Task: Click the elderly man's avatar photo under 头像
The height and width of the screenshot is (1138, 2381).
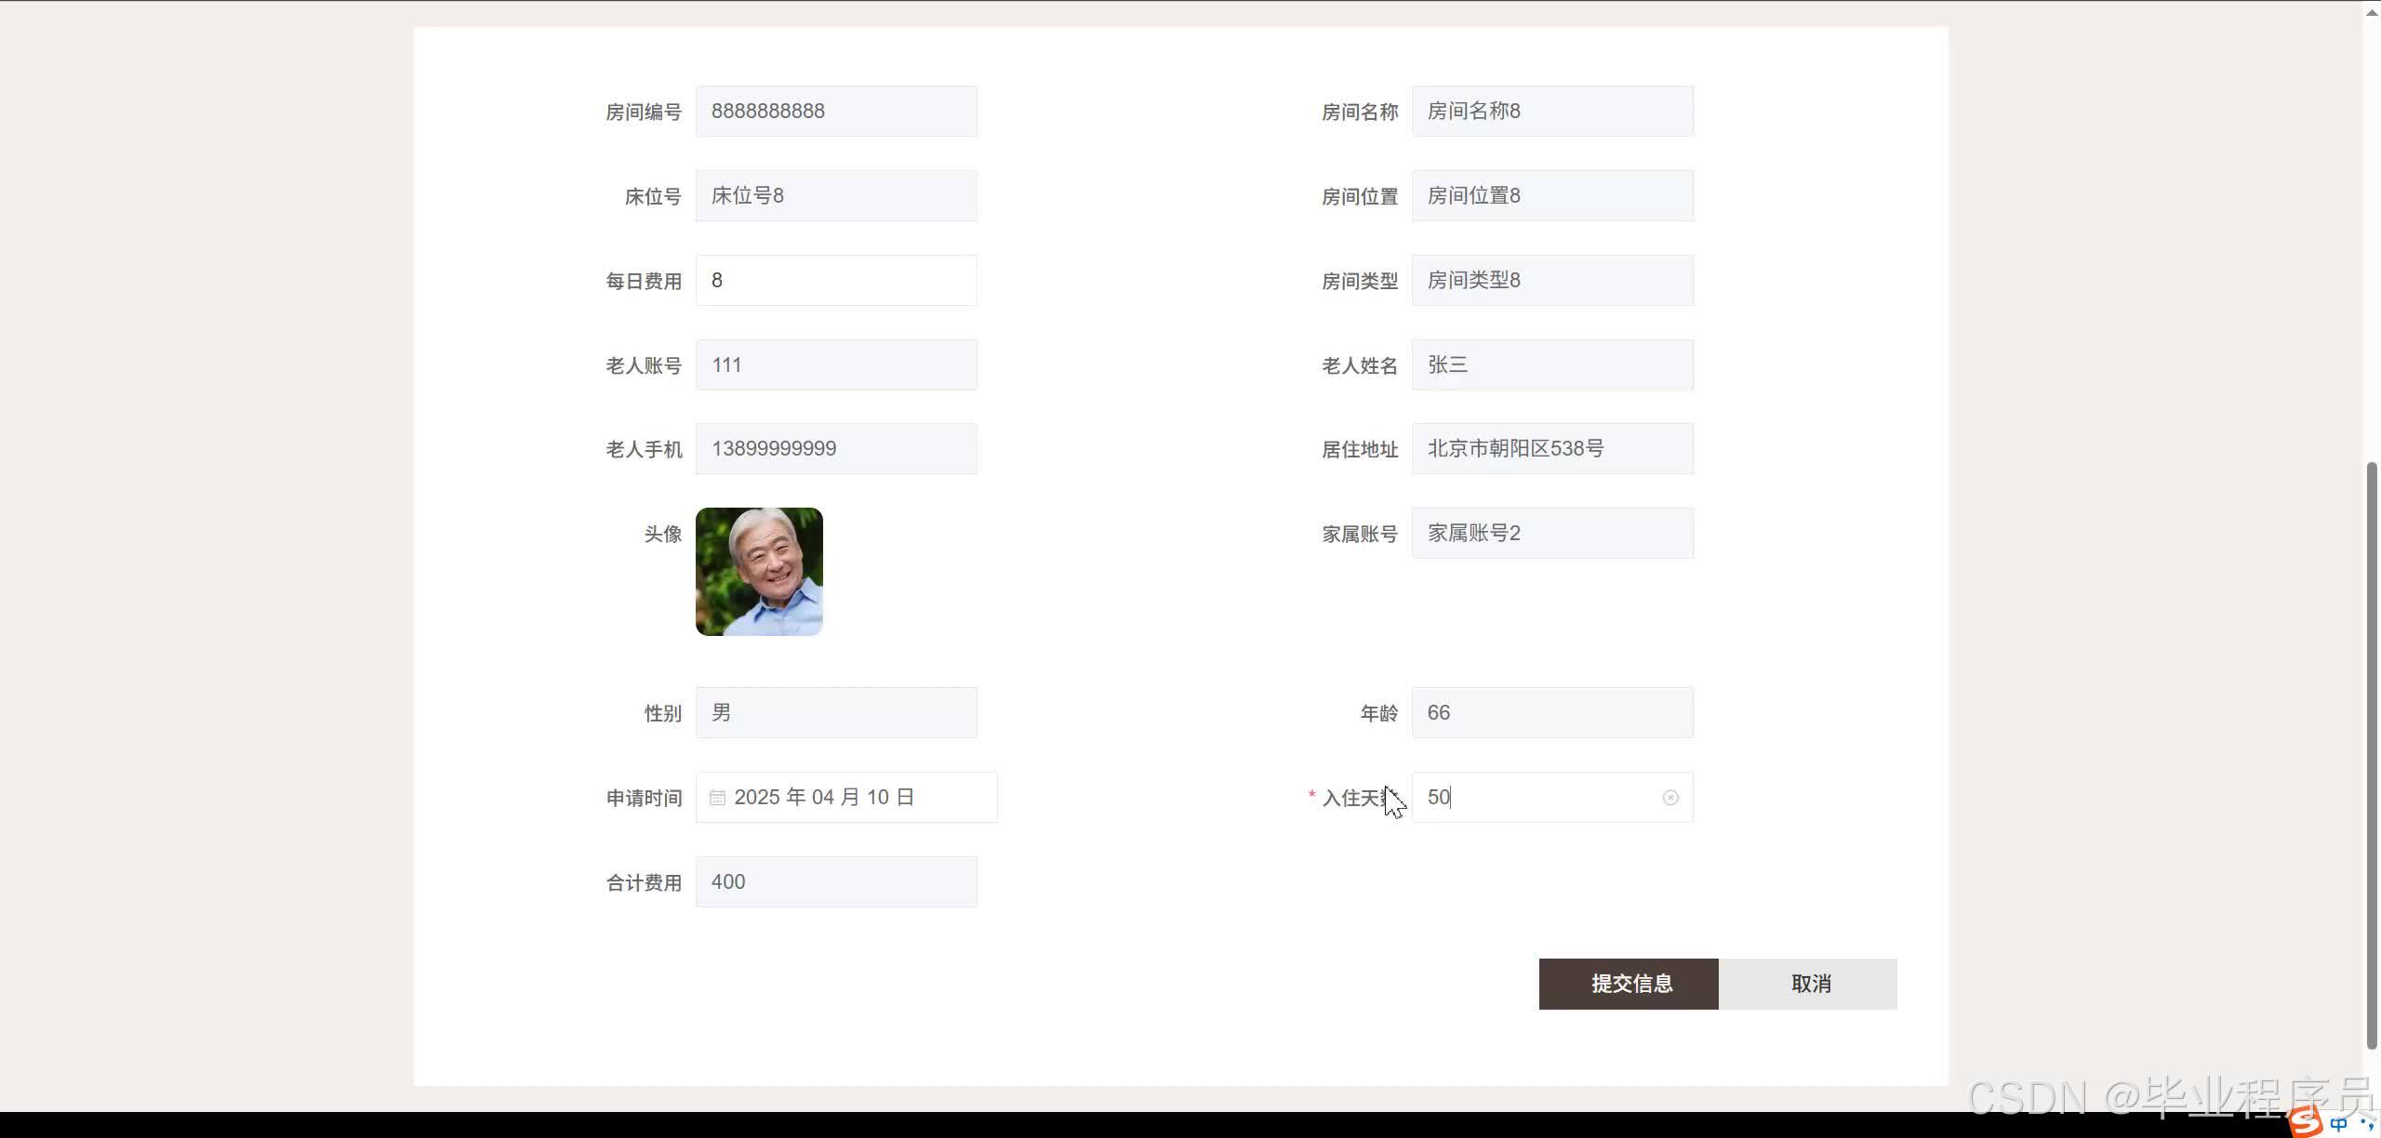Action: point(758,571)
